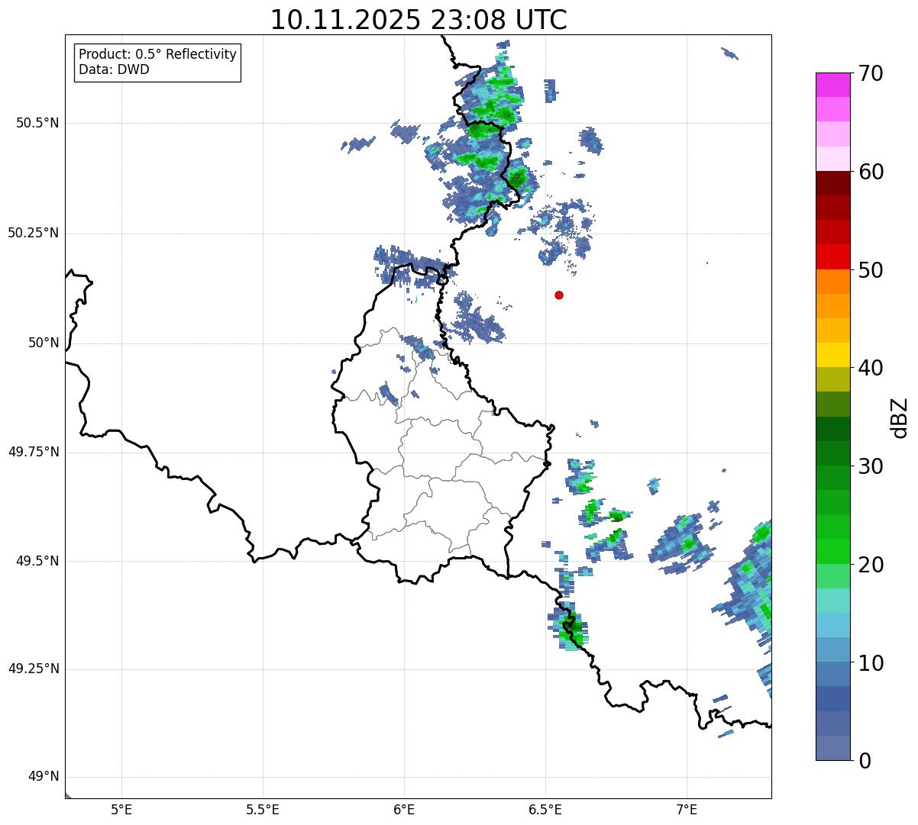Click the red station marker dot
918x825 pixels.
pyautogui.click(x=559, y=295)
